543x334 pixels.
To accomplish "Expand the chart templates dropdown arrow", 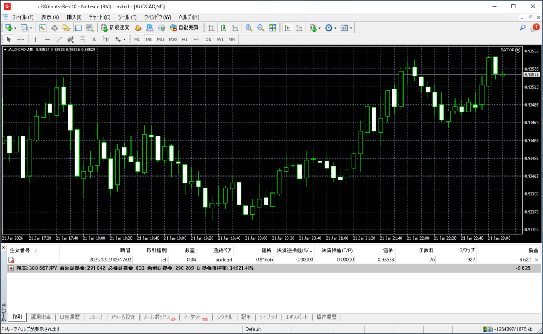I will (351, 28).
